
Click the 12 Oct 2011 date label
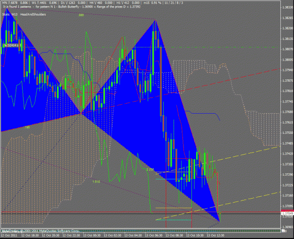click(8, 235)
